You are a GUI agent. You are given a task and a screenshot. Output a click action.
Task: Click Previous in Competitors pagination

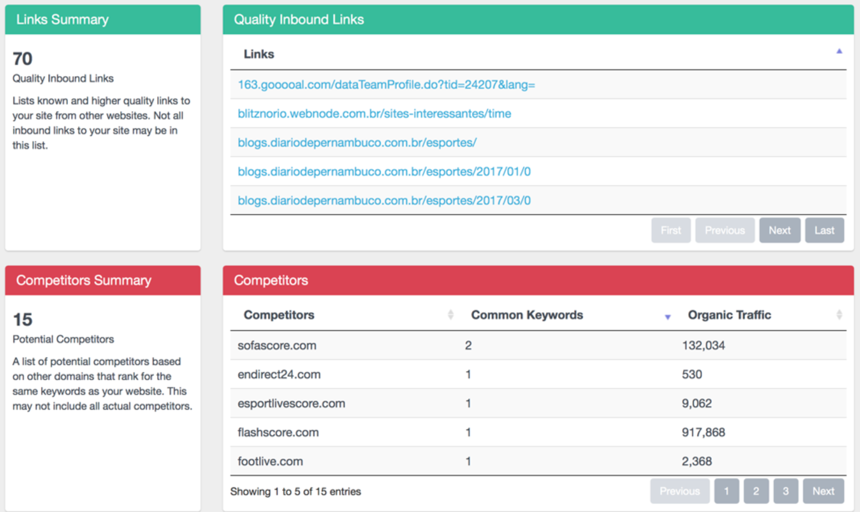(x=679, y=492)
